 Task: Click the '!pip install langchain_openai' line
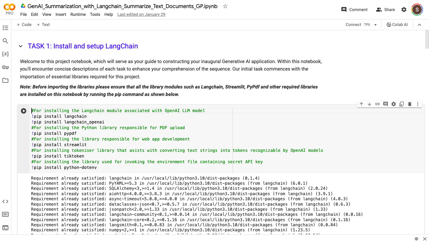tap(68, 122)
